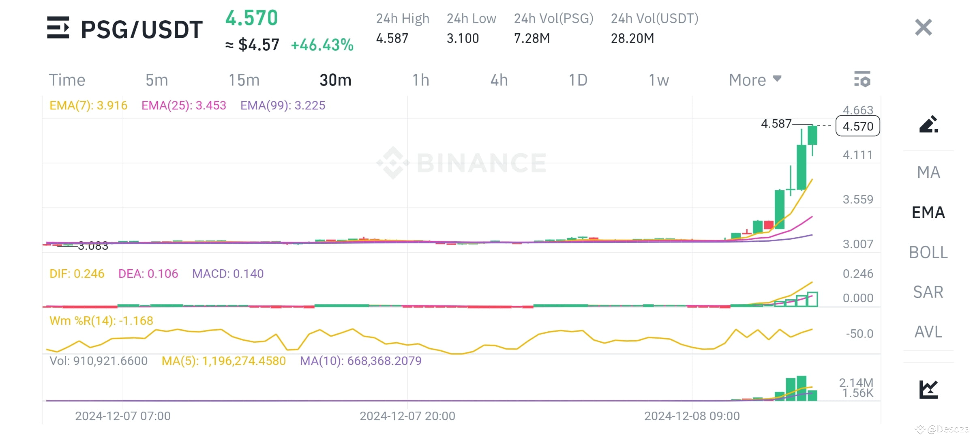Collapse the 4.570 price tag on chart
This screenshot has width=973, height=438.
(x=857, y=126)
